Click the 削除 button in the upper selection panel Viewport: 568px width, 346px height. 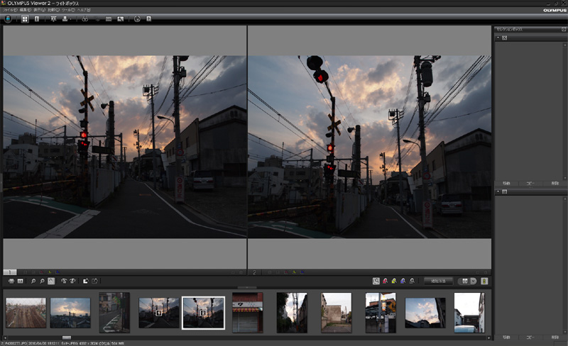[x=554, y=182]
